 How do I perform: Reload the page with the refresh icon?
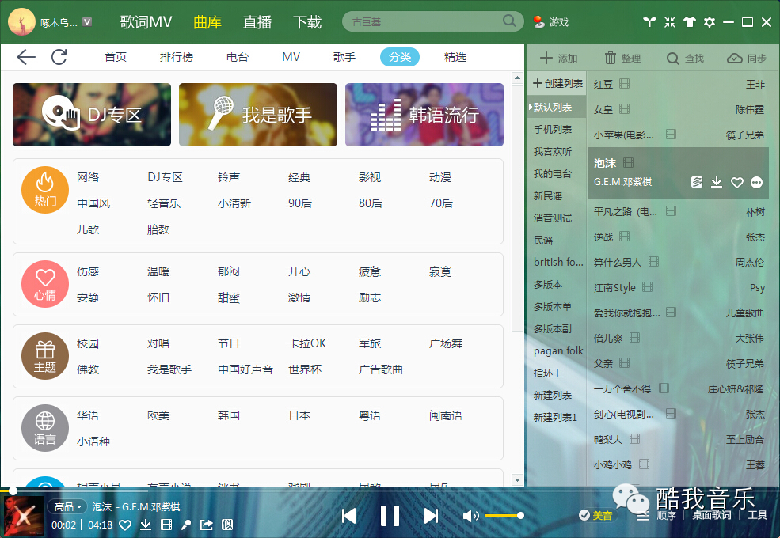click(x=59, y=57)
